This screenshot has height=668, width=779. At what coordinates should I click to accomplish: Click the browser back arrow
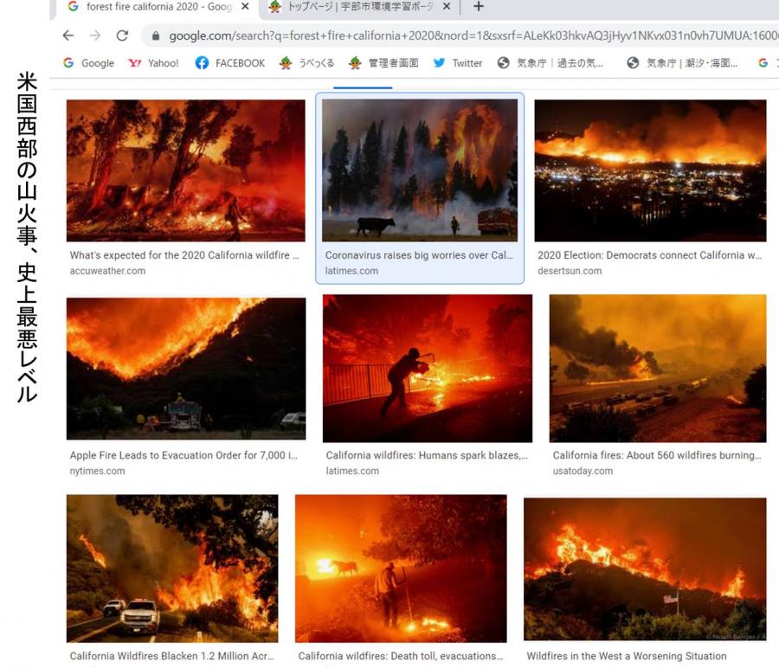click(68, 35)
